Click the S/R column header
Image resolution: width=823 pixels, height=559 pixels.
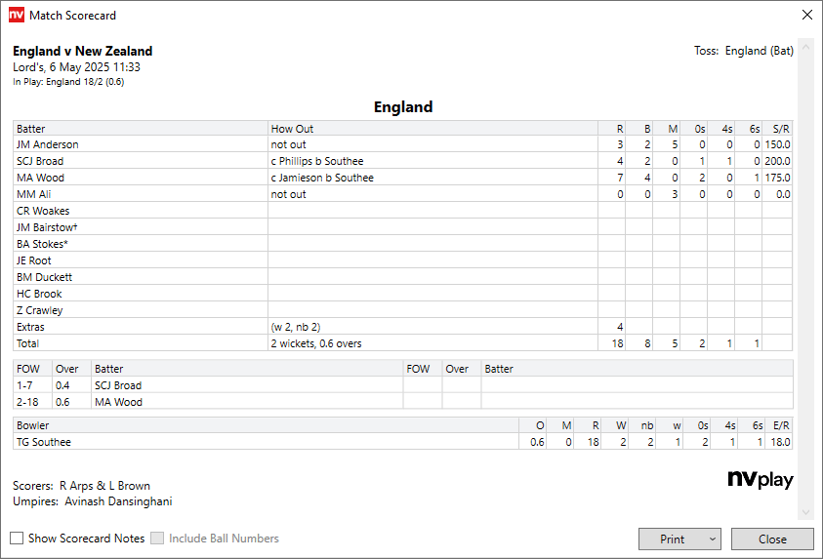pos(780,129)
